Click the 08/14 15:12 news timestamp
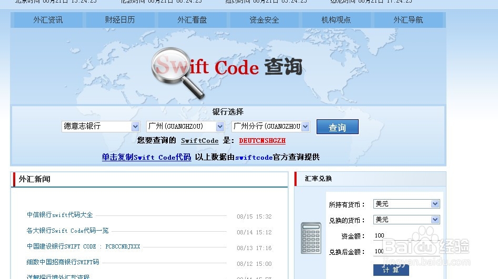Image resolution: width=498 pixels, height=279 pixels. click(254, 232)
